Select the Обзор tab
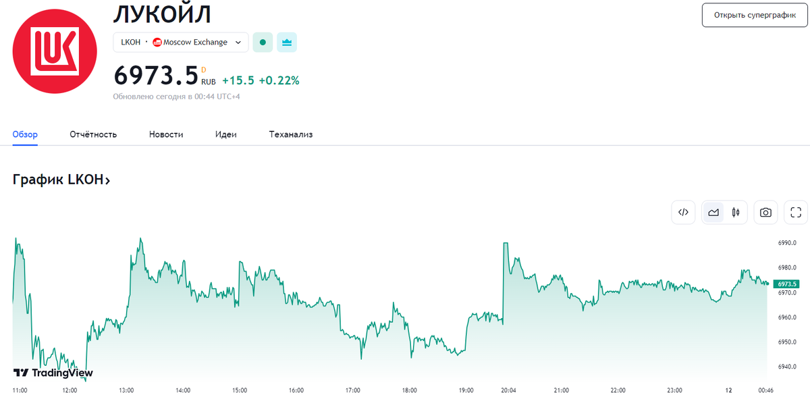 pyautogui.click(x=25, y=134)
